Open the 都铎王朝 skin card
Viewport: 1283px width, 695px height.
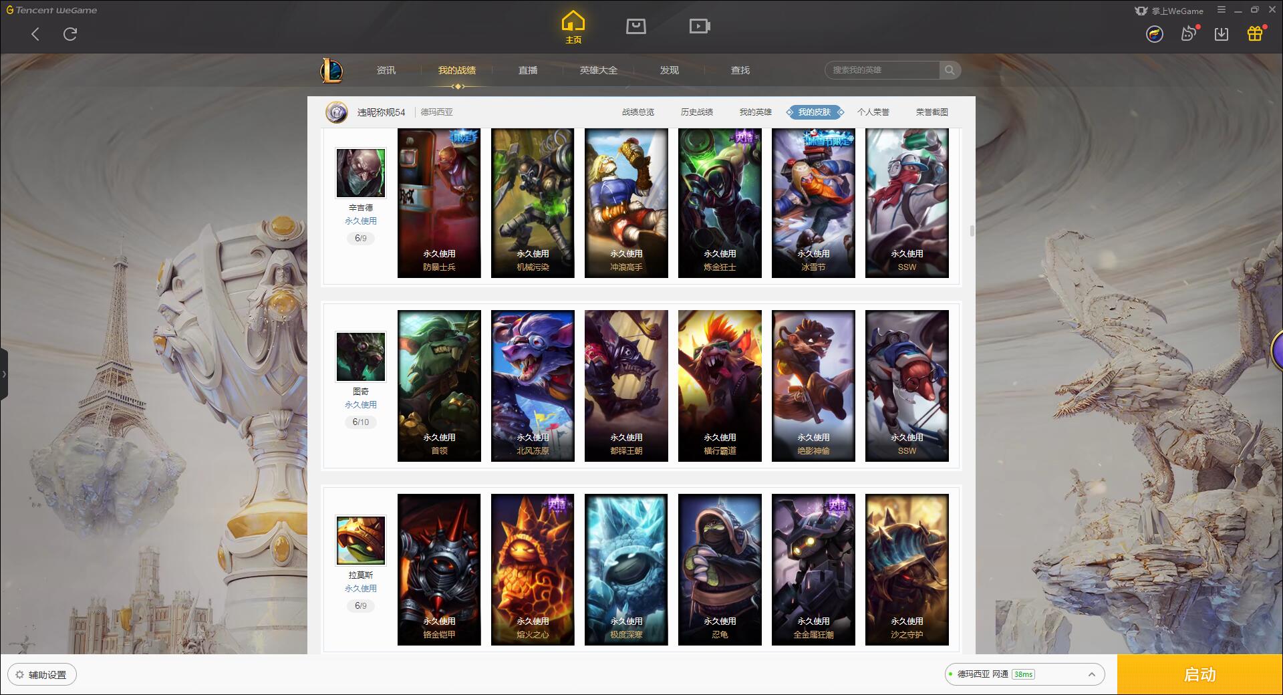click(x=626, y=386)
